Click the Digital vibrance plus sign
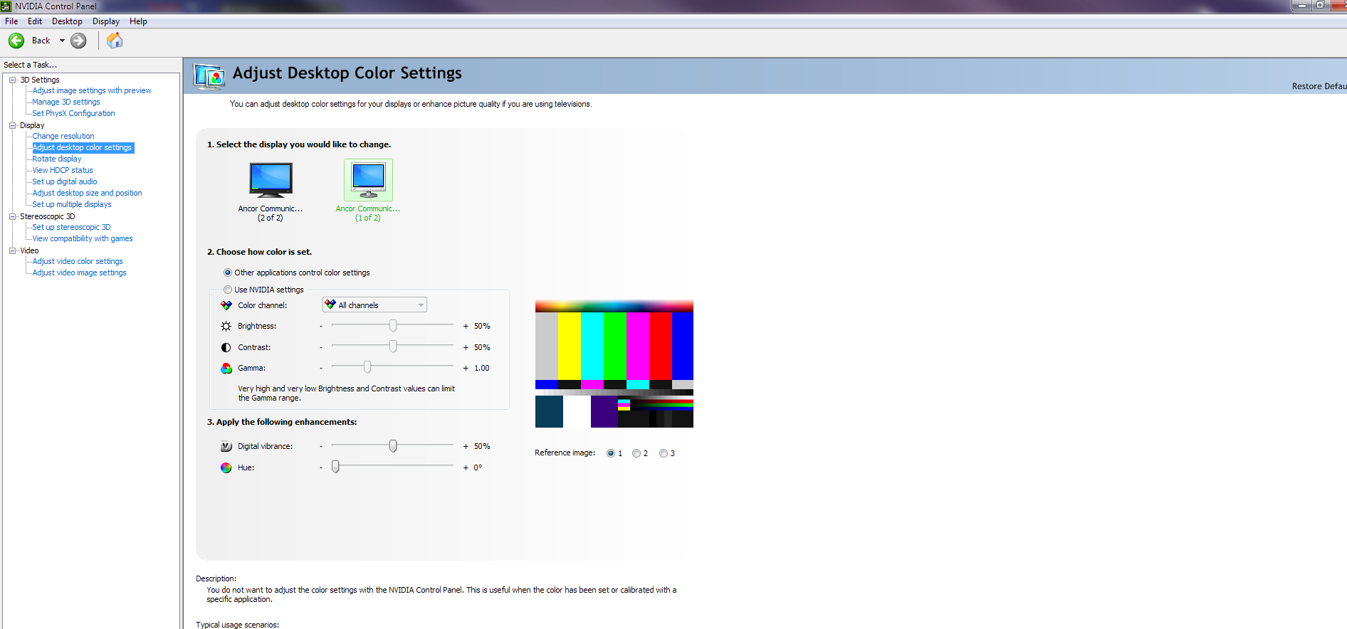The image size is (1347, 629). click(466, 446)
